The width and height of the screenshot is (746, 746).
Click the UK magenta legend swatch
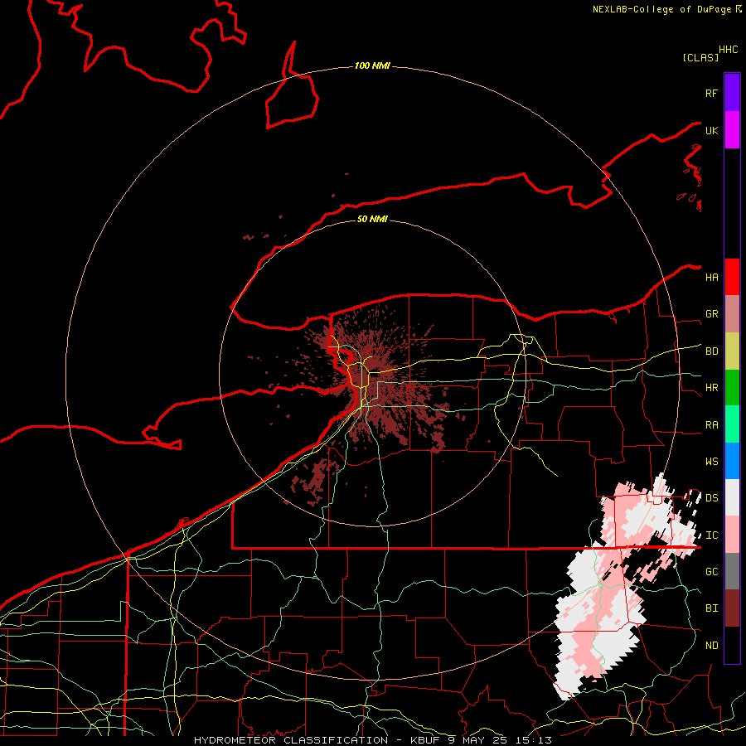[x=732, y=130]
